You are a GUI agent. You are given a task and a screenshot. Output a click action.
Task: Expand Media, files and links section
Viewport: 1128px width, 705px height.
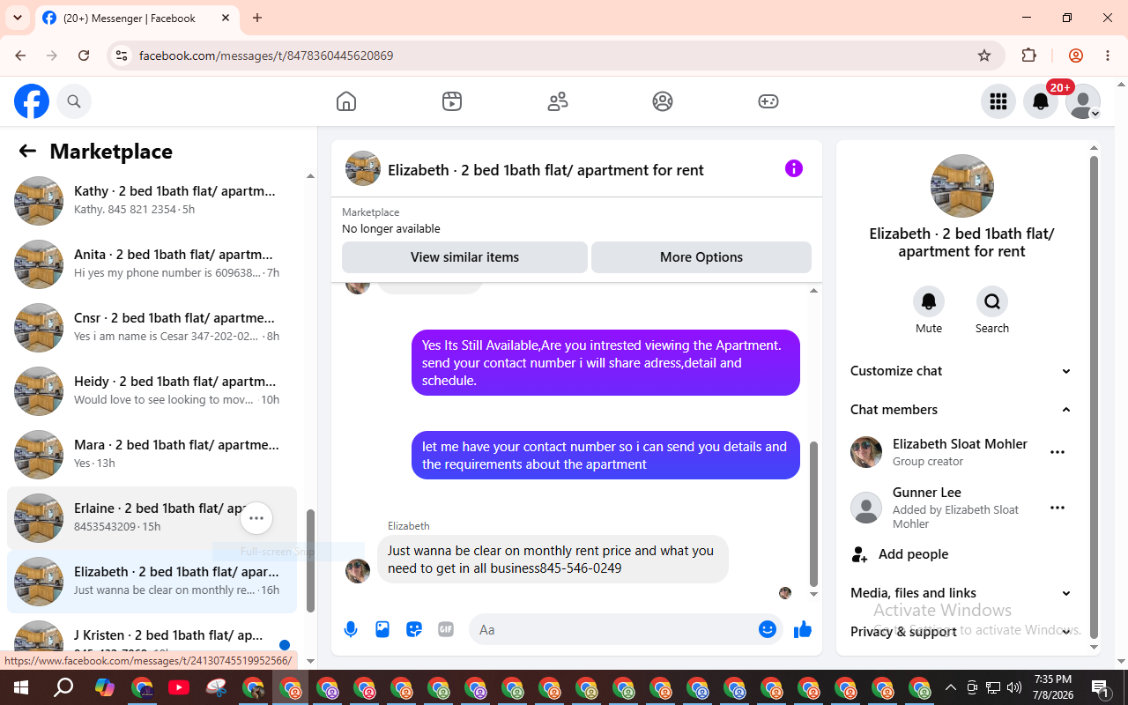961,593
